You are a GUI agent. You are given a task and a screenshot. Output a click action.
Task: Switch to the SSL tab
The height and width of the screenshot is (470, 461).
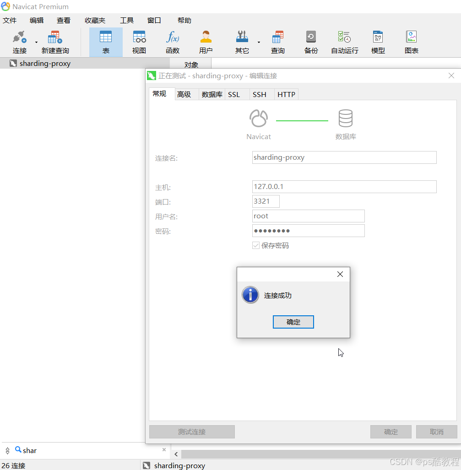click(x=237, y=94)
